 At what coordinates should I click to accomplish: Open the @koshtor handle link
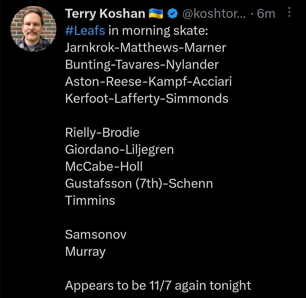click(215, 14)
